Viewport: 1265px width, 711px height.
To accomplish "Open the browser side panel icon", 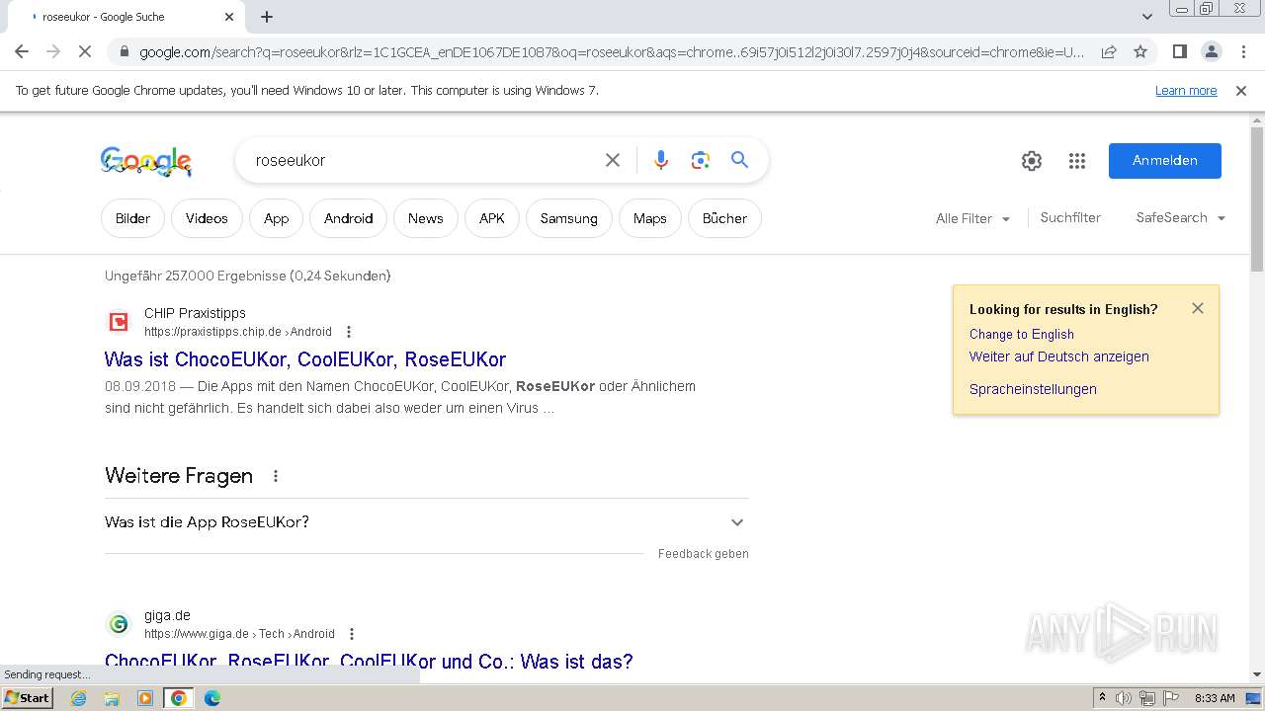I will [x=1179, y=51].
